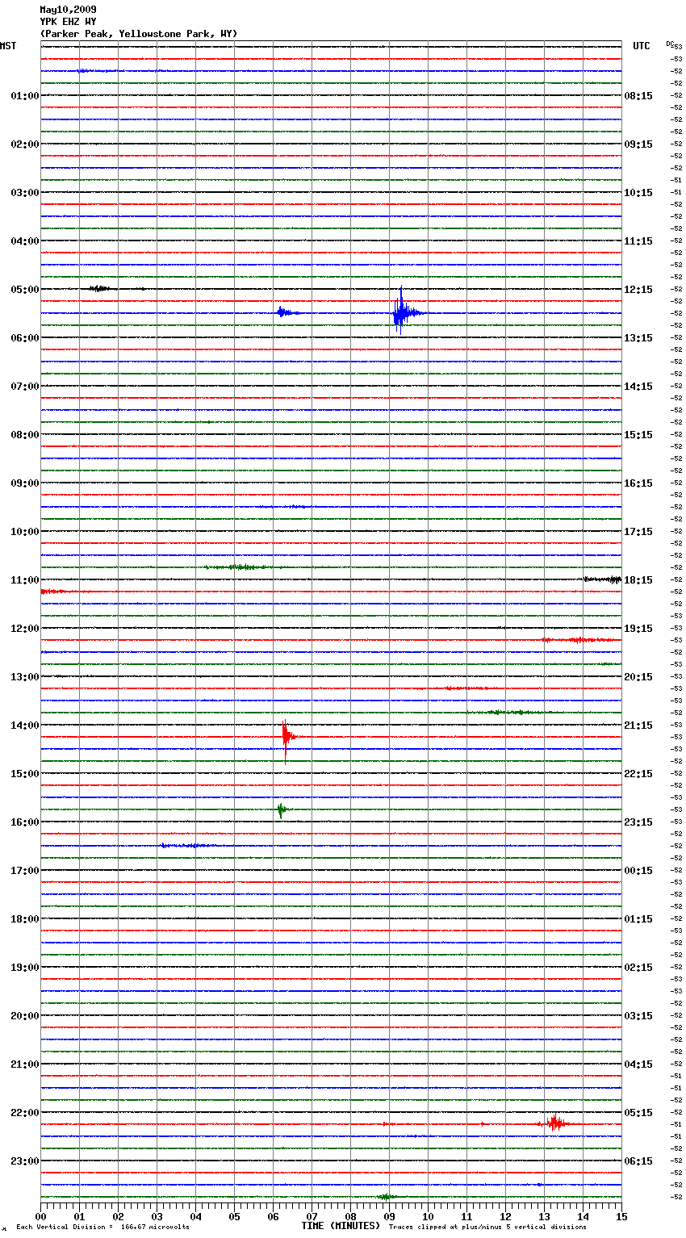686x1238 pixels.
Task: Select the 14:00 MST hour label
Action: point(25,726)
